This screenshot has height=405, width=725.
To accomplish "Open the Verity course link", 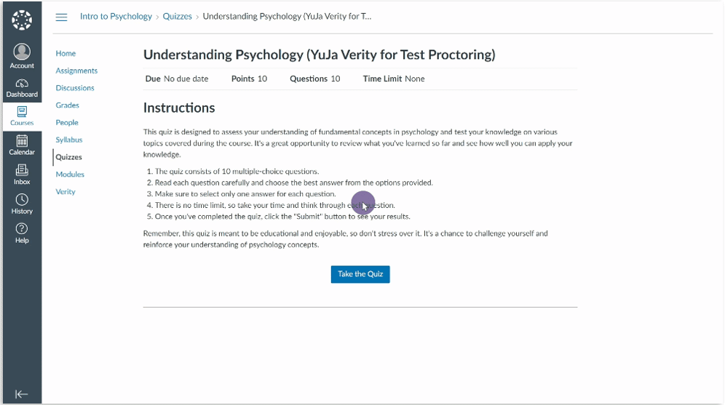I will (x=66, y=192).
